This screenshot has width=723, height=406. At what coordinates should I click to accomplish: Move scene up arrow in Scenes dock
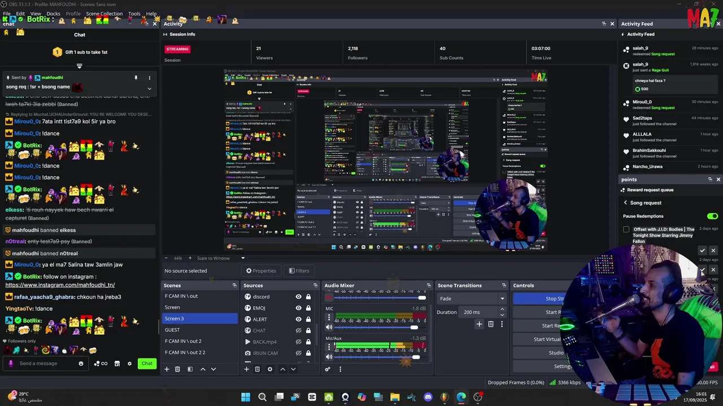pyautogui.click(x=203, y=369)
